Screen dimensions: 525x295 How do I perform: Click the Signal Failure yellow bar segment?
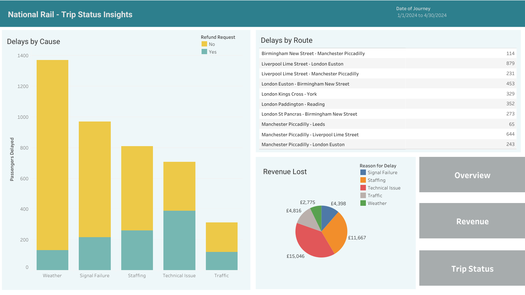coord(95,179)
